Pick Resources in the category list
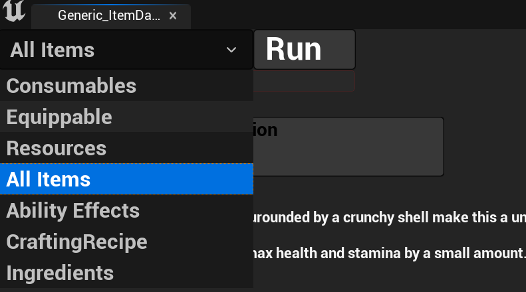Screen dimensions: 526x292 tap(57, 148)
